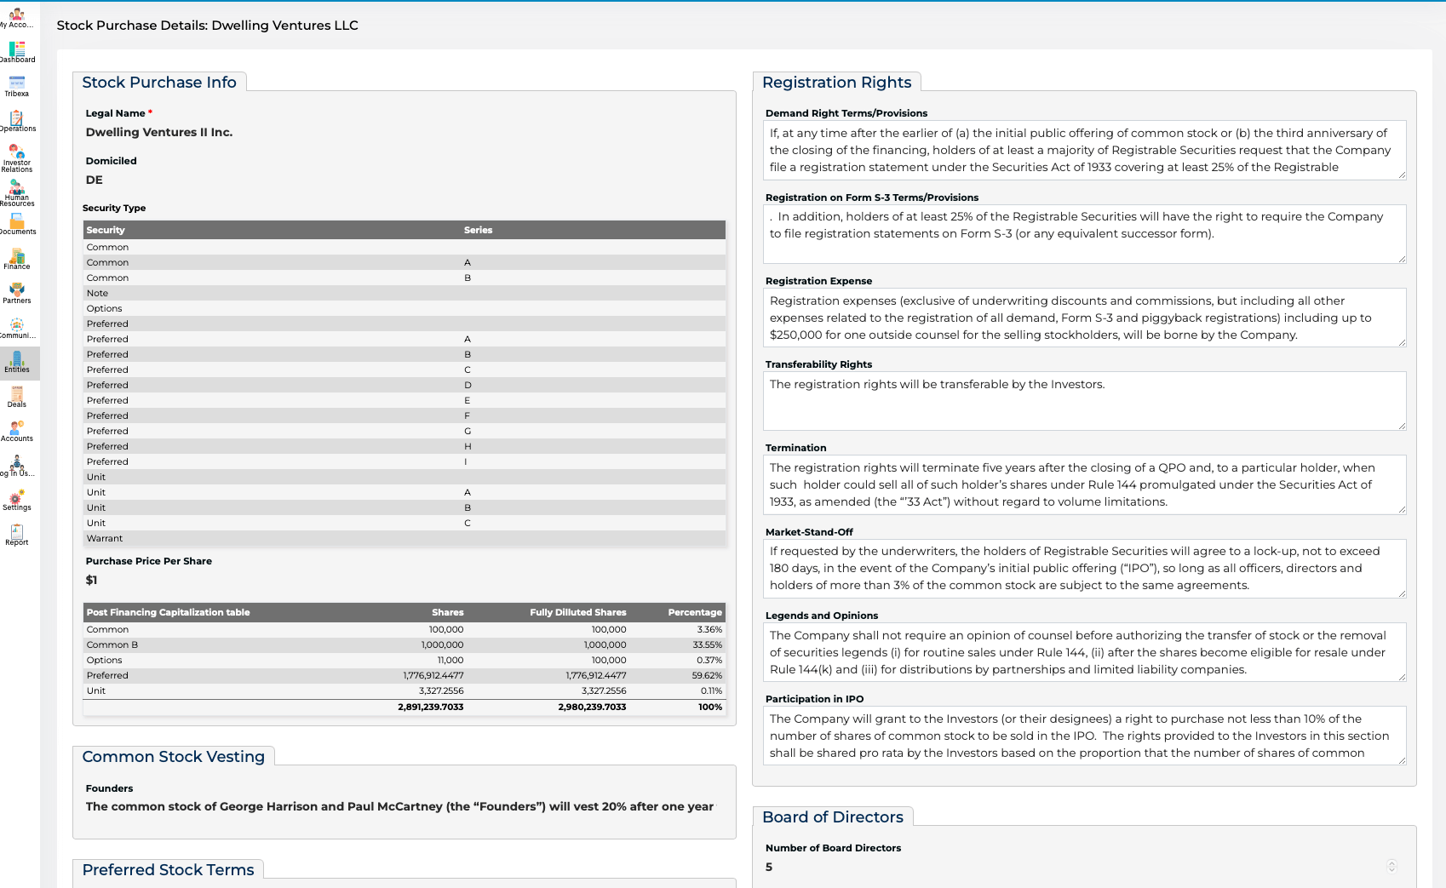The height and width of the screenshot is (888, 1446).
Task: Click into the Transferability Rights text box
Action: [x=1083, y=400]
